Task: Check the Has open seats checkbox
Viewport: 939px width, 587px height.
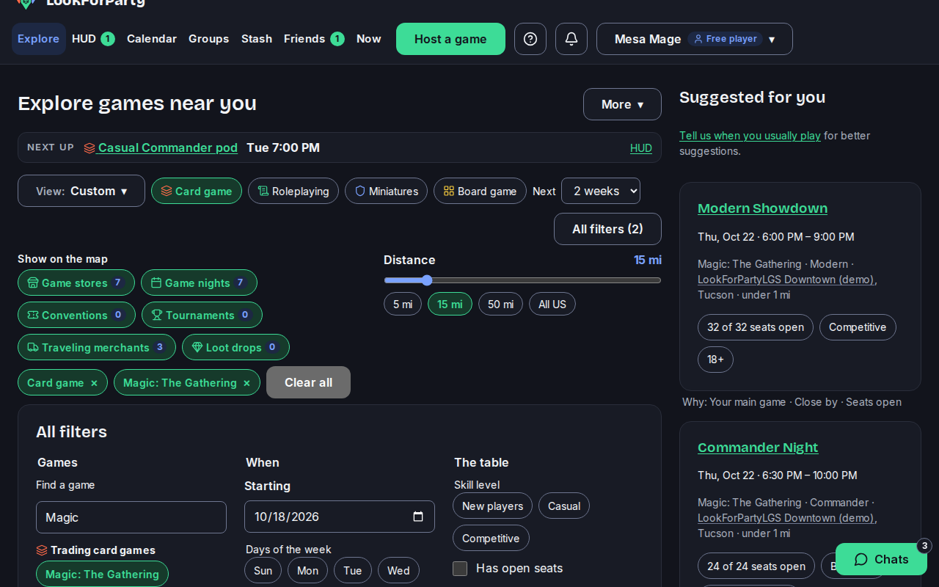Action: tap(460, 568)
